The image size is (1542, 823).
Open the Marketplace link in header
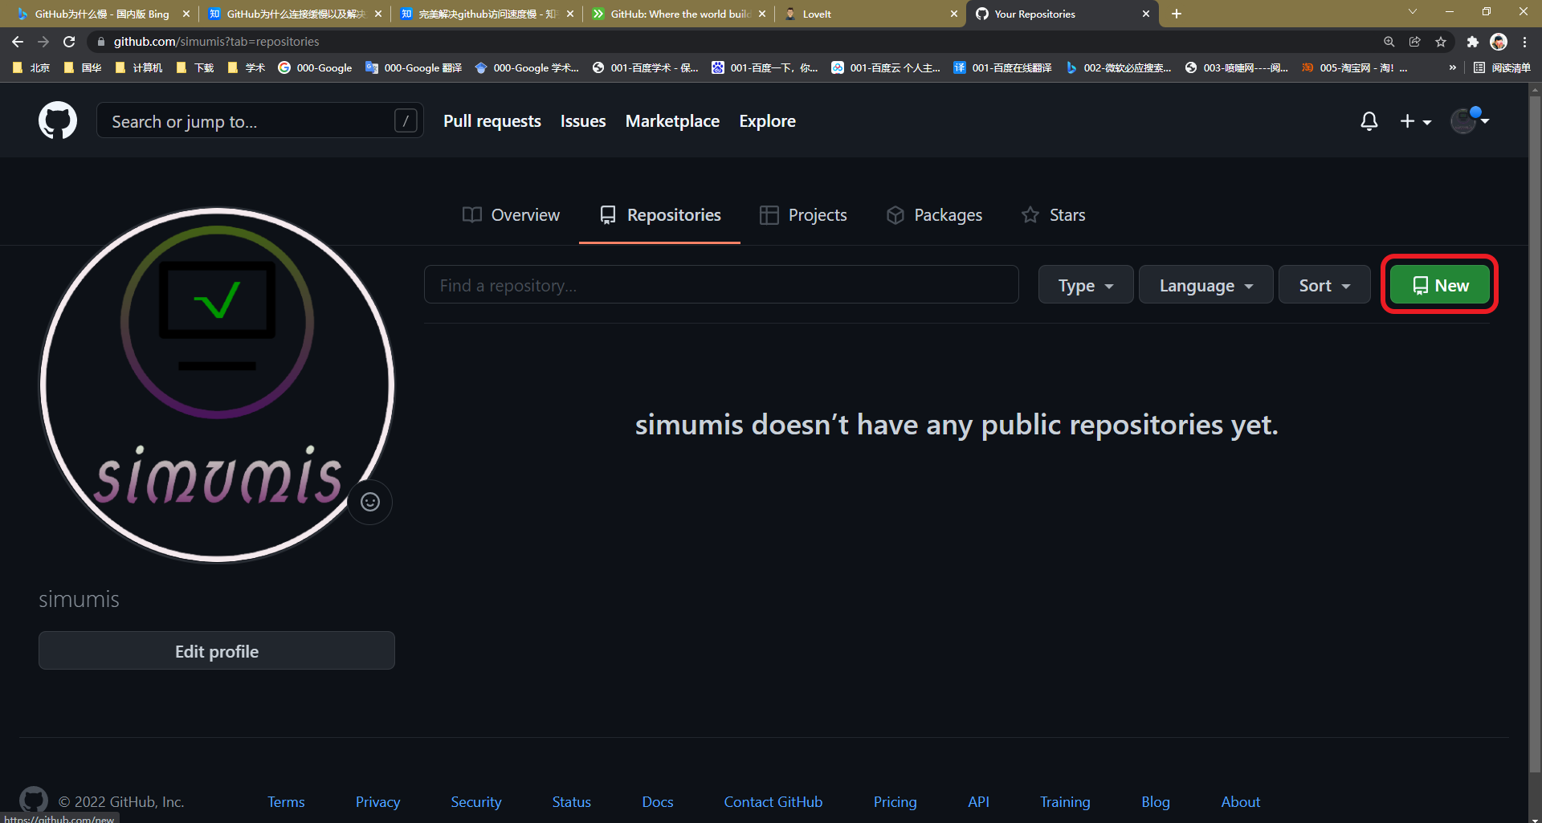coord(672,121)
